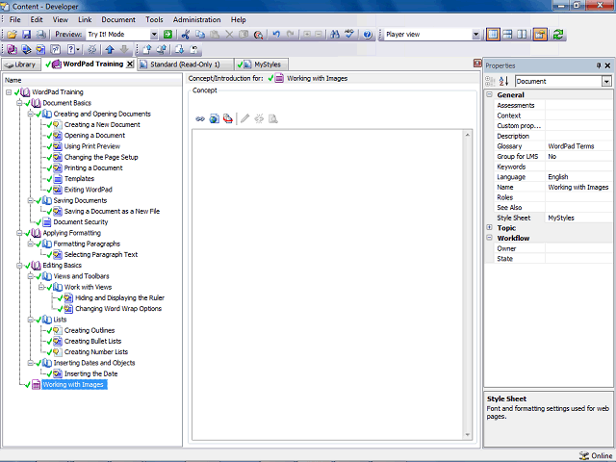This screenshot has width=616, height=462.
Task: Run the spelling check ABC icon
Action: click(x=349, y=35)
